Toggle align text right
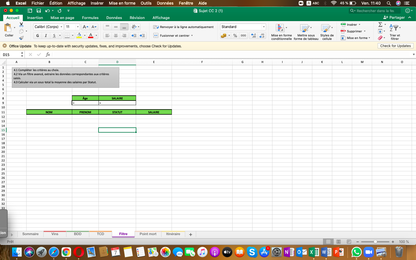416x260 pixels. [124, 36]
